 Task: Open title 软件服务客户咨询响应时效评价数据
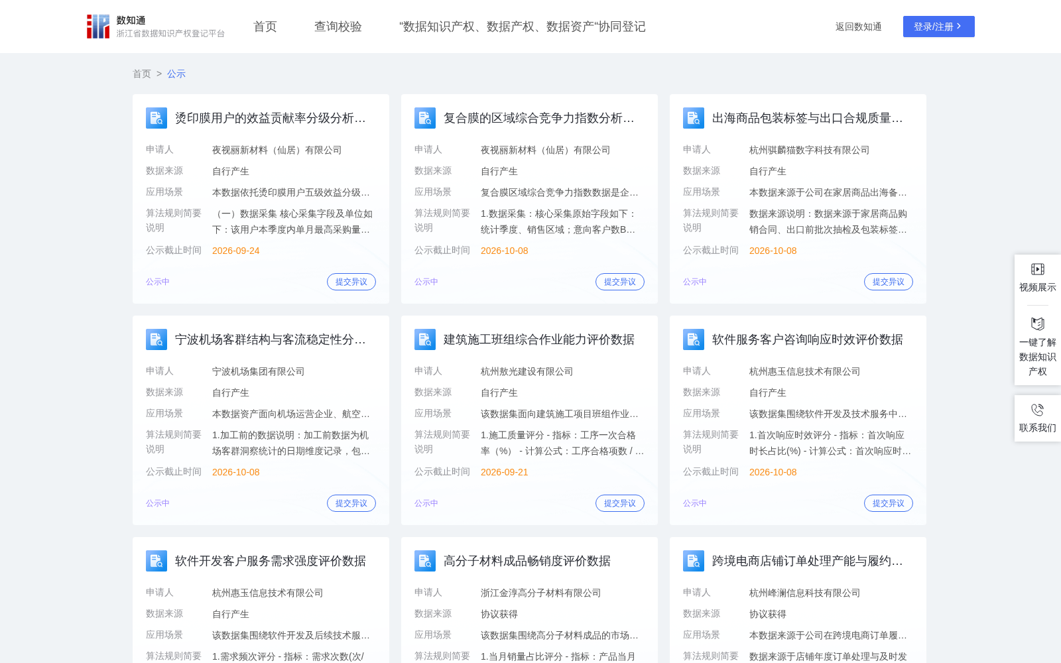(x=808, y=339)
